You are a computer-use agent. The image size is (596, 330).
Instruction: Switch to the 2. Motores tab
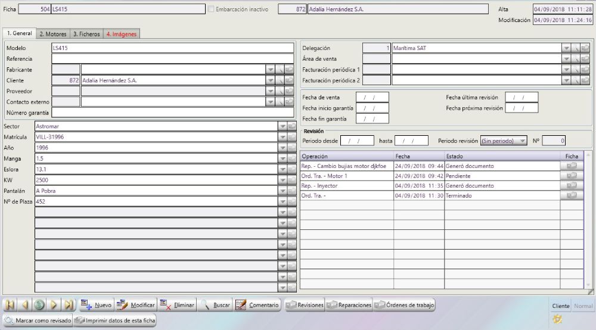pyautogui.click(x=53, y=34)
